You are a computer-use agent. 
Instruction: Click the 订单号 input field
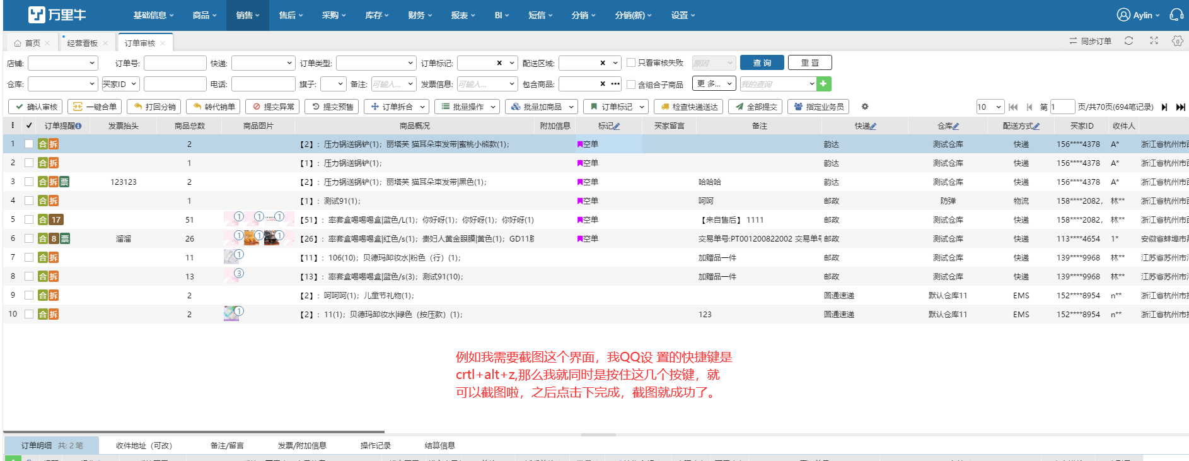[x=175, y=63]
